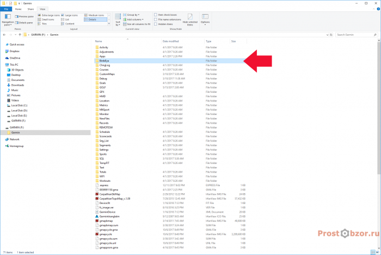
Task: Click the Search Garmin input field
Action: (356, 35)
